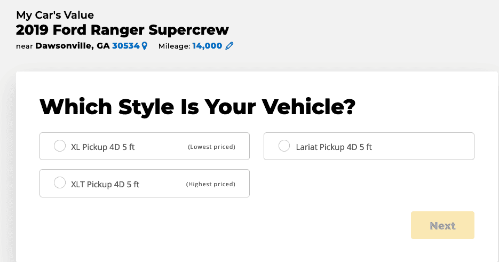
Task: Click the 'XLT Pickup 4D 5 ft' text
Action: coord(105,184)
